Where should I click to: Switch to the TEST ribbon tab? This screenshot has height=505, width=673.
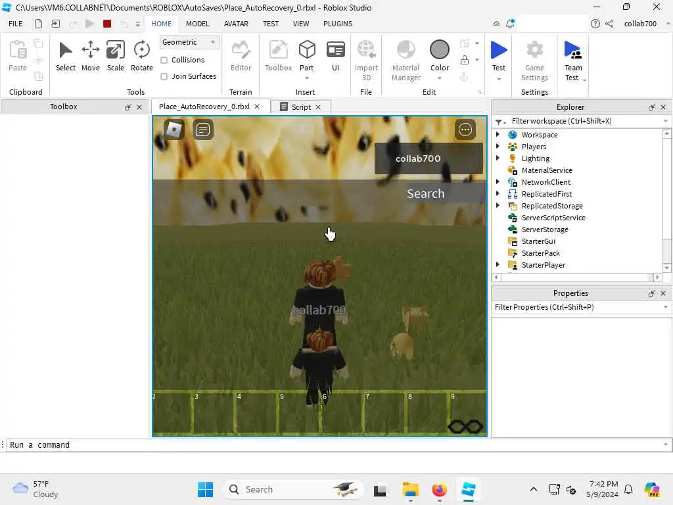[270, 24]
